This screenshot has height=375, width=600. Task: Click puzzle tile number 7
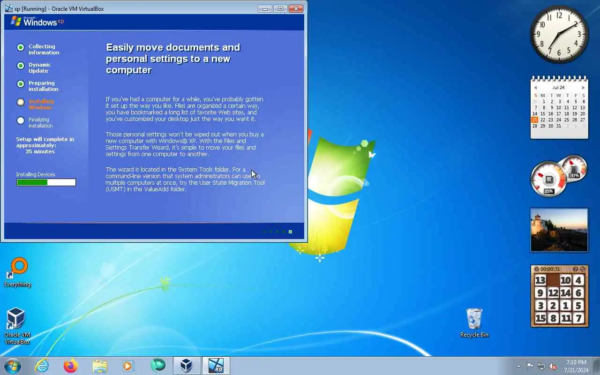coord(578,318)
